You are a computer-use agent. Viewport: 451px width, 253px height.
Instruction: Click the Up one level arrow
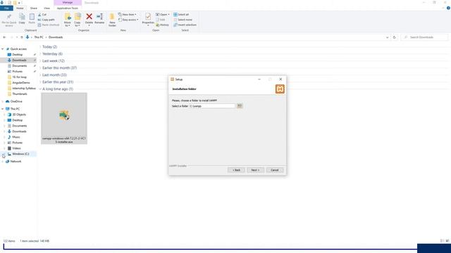(x=22, y=37)
